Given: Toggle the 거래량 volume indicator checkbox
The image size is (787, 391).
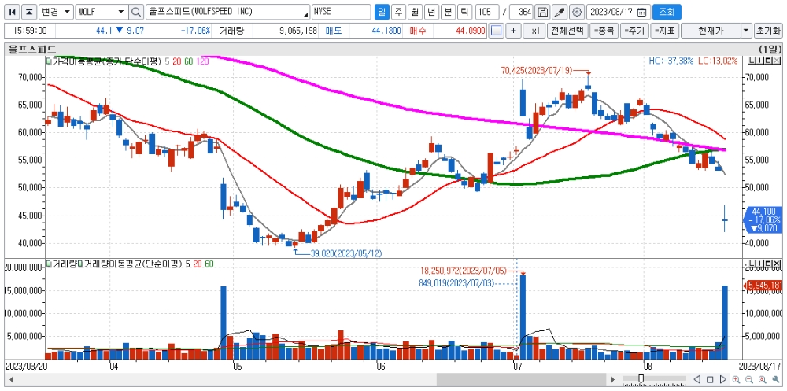Looking at the screenshot, I should tap(49, 264).
